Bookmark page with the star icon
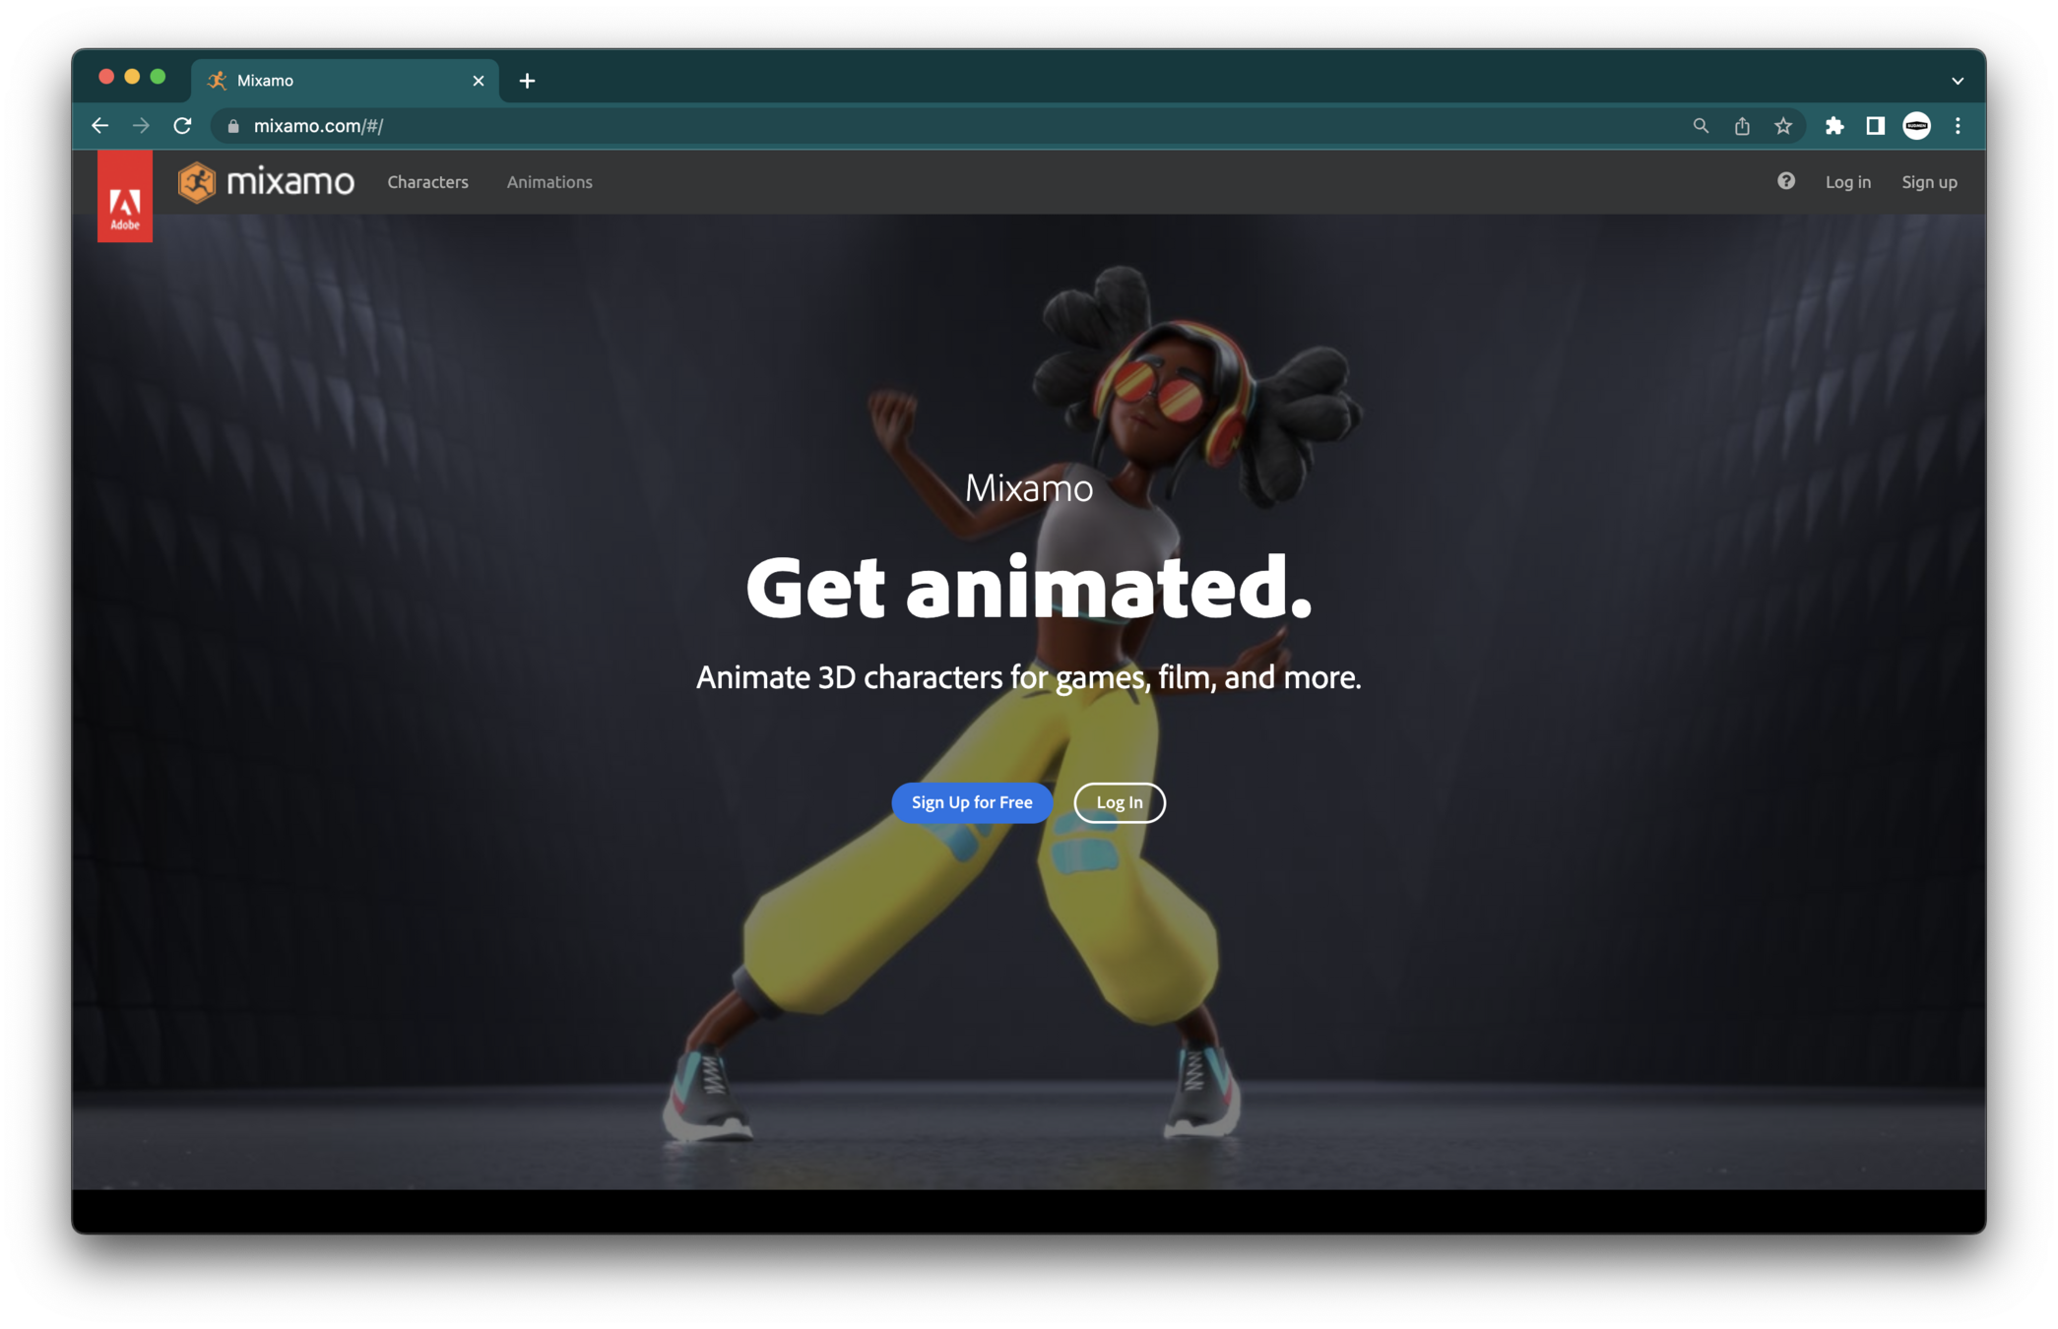 1783,126
